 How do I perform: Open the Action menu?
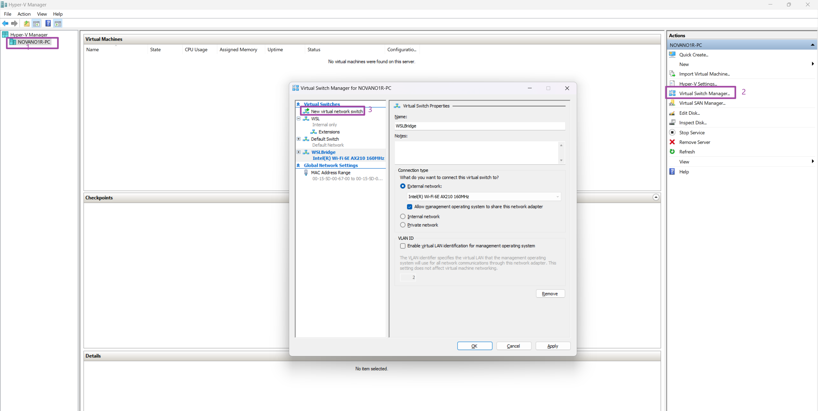[24, 14]
